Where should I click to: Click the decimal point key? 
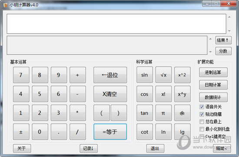point(59,132)
